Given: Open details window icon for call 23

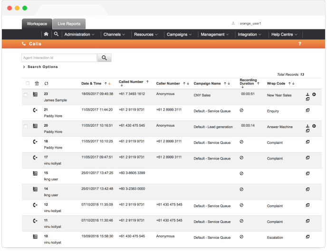Looking at the screenshot, I should pos(308,99).
